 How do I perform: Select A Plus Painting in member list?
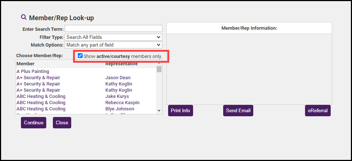(33, 72)
